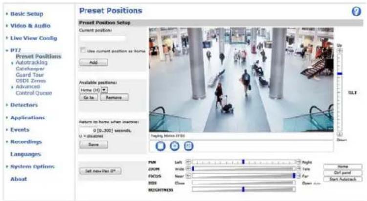Open the blue help question mark icon
The height and width of the screenshot is (201, 367).
pyautogui.click(x=356, y=11)
